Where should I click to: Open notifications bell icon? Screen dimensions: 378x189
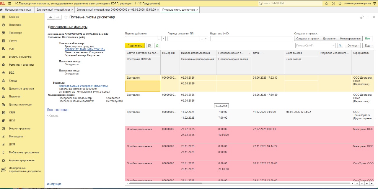click(326, 4)
